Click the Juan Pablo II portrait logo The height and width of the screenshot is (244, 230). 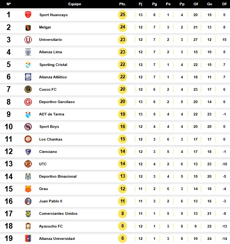[x=28, y=201]
